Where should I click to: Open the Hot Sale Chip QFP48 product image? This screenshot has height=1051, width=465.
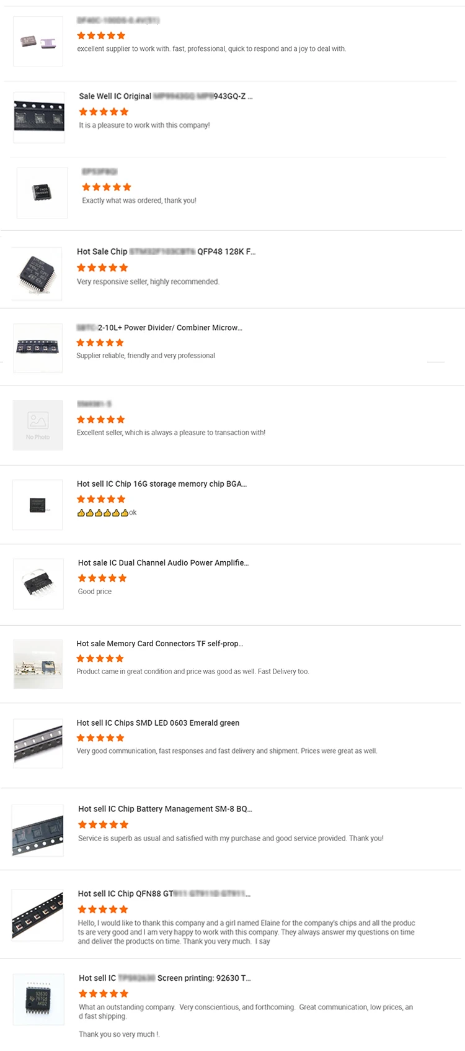pyautogui.click(x=37, y=273)
